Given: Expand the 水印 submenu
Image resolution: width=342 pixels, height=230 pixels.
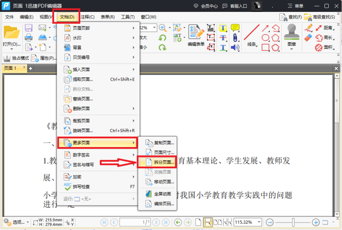Looking at the screenshot, I should tap(98, 37).
